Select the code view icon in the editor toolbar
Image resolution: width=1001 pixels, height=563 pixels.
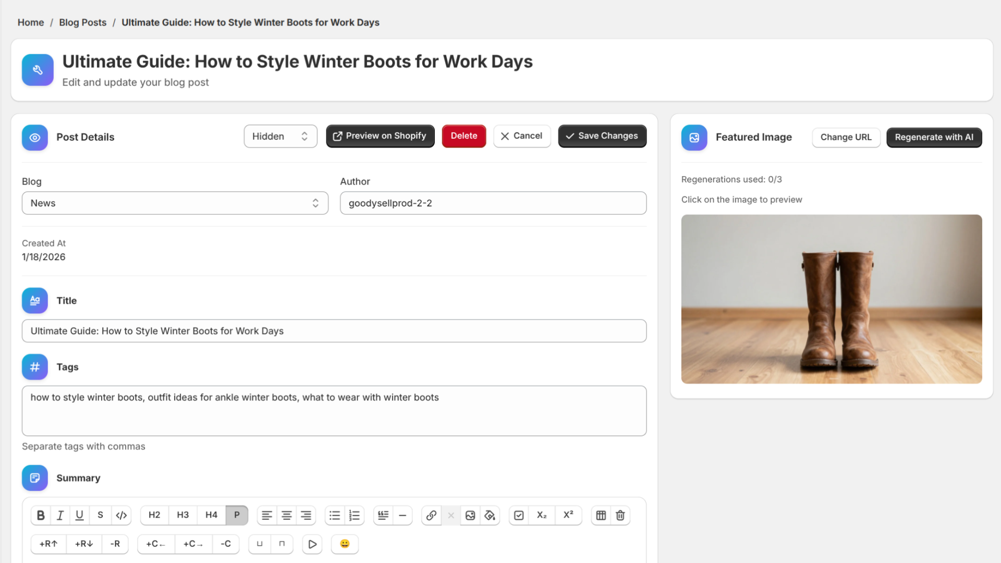[x=121, y=515]
